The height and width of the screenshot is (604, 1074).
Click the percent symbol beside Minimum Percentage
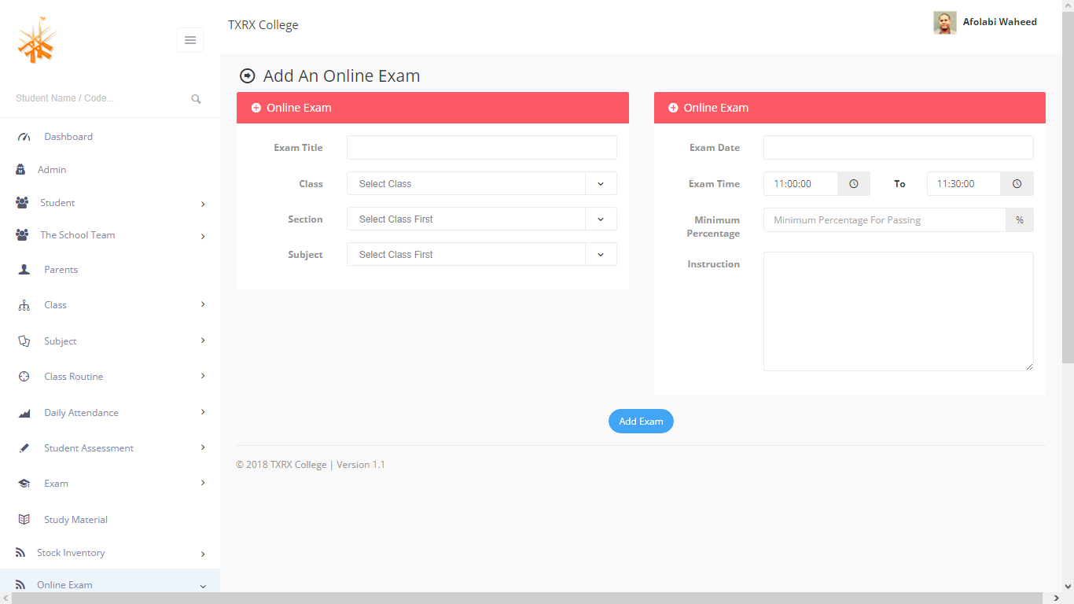tap(1019, 219)
